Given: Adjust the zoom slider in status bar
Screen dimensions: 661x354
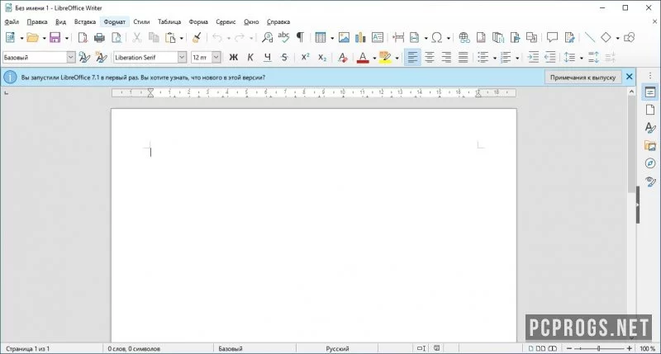Looking at the screenshot, I should [598, 348].
